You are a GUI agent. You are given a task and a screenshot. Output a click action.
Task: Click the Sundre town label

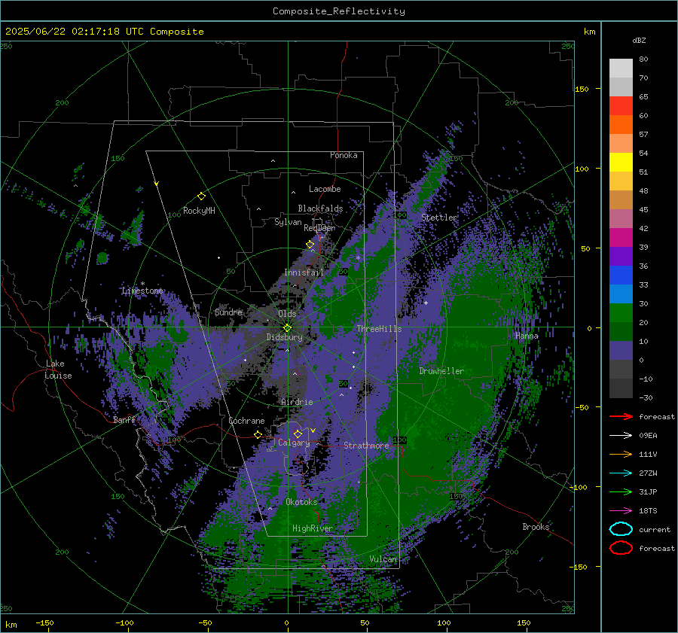[228, 312]
